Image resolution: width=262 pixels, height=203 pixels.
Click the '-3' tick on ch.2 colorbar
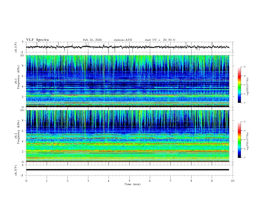point(244,122)
